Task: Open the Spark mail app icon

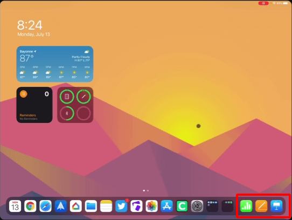Action: 61,206
